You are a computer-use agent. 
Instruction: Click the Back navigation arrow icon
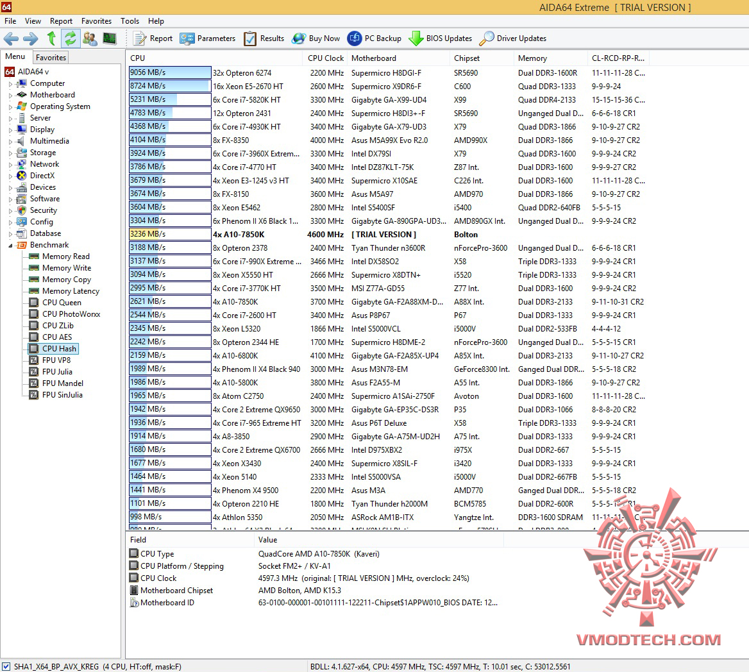pos(11,38)
